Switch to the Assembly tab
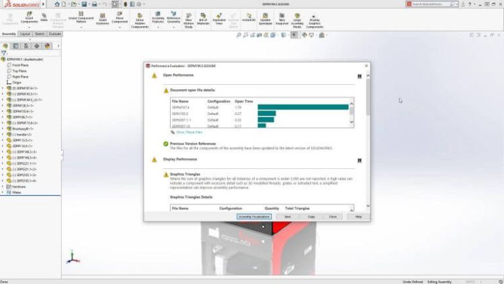The image size is (504, 284). click(9, 34)
